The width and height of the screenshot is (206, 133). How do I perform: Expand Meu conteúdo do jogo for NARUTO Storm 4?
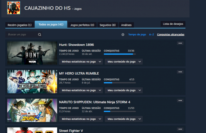click(x=124, y=119)
